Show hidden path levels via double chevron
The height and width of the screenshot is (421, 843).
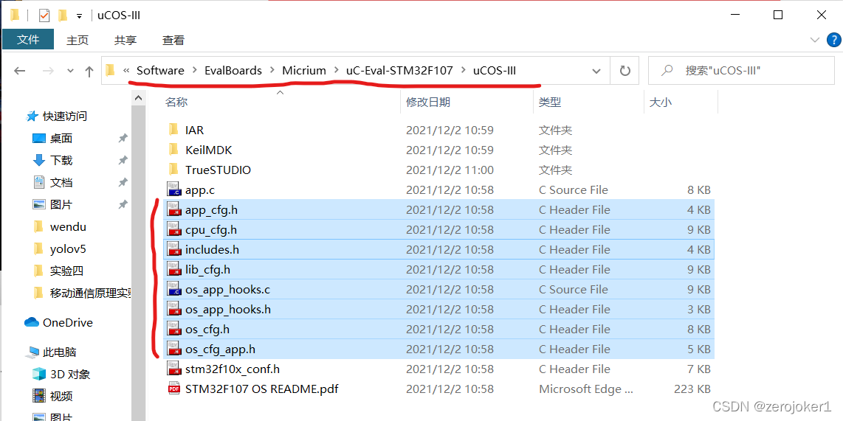pyautogui.click(x=126, y=70)
